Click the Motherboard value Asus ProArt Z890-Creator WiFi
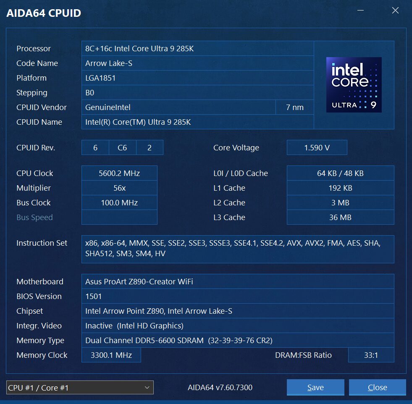Screen dimensions: 412x404 point(238,282)
